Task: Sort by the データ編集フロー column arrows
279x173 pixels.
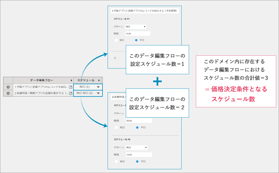Action: [x=71, y=81]
